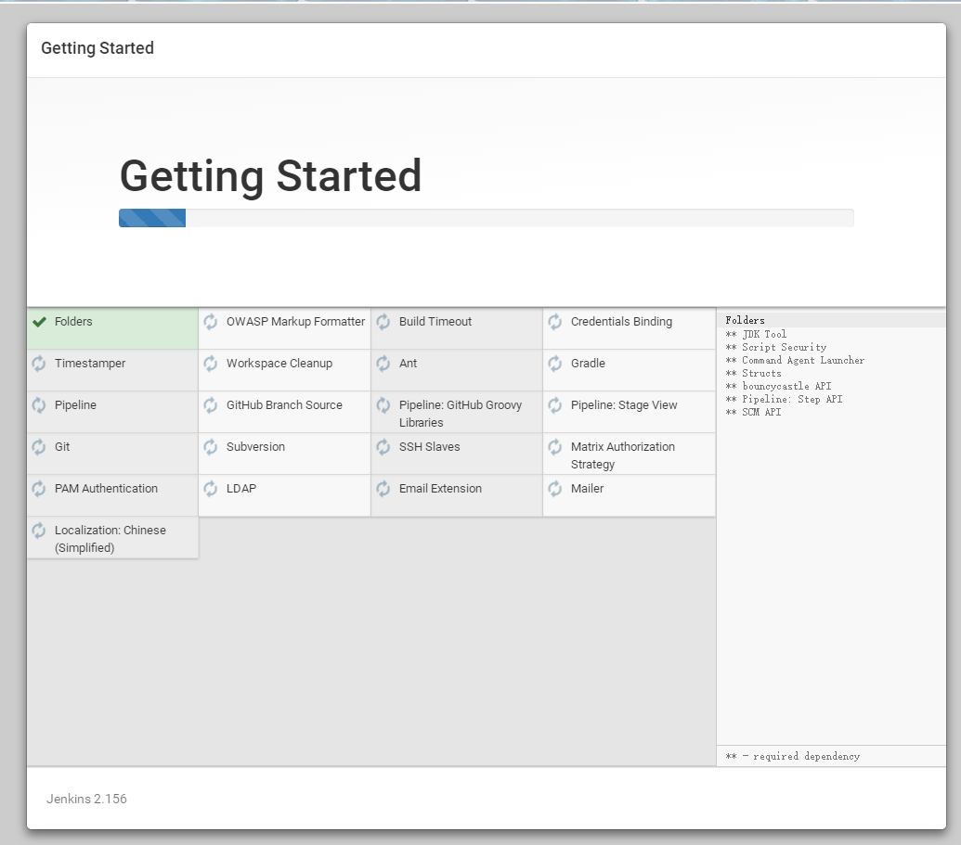Click the Matrix Authorization Strategy plugin entry
The width and height of the screenshot is (961, 845).
tap(622, 455)
